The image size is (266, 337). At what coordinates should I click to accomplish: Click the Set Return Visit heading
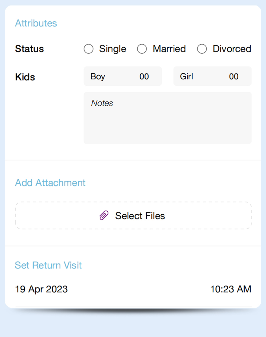[48, 265]
